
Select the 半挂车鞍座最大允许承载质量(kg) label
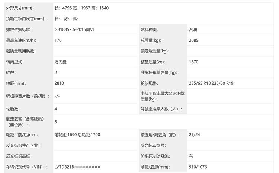(x=162, y=96)
